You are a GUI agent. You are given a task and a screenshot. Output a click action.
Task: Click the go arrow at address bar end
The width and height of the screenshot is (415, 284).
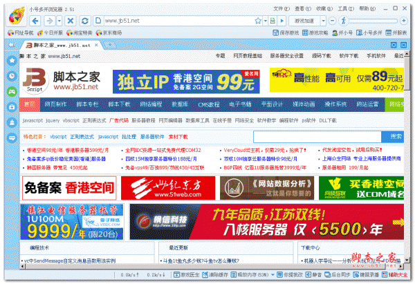tap(282, 21)
